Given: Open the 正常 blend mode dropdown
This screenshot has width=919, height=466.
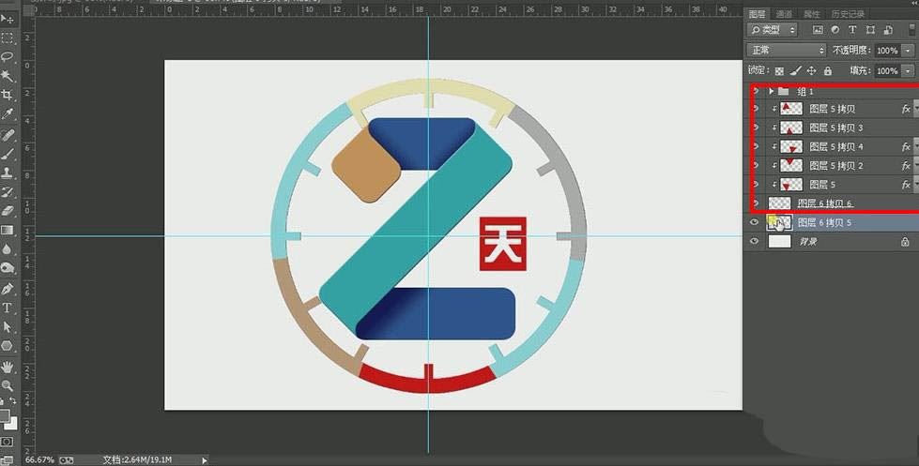Looking at the screenshot, I should click(x=786, y=50).
